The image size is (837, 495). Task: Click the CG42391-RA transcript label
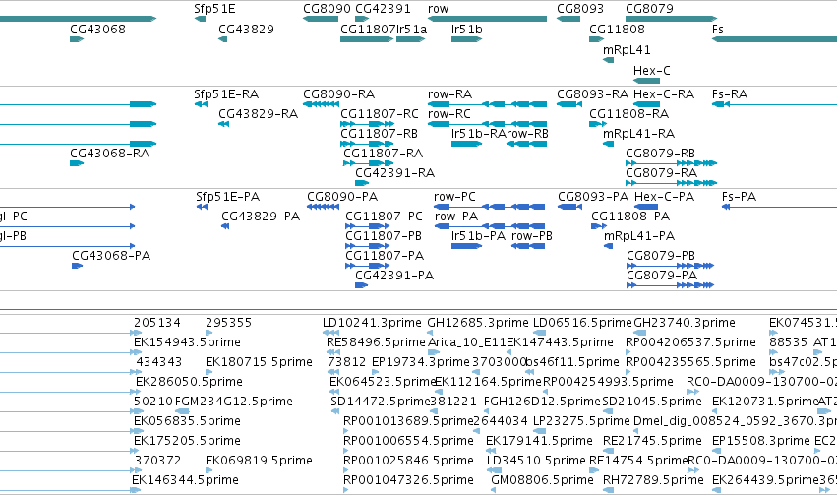tap(395, 173)
